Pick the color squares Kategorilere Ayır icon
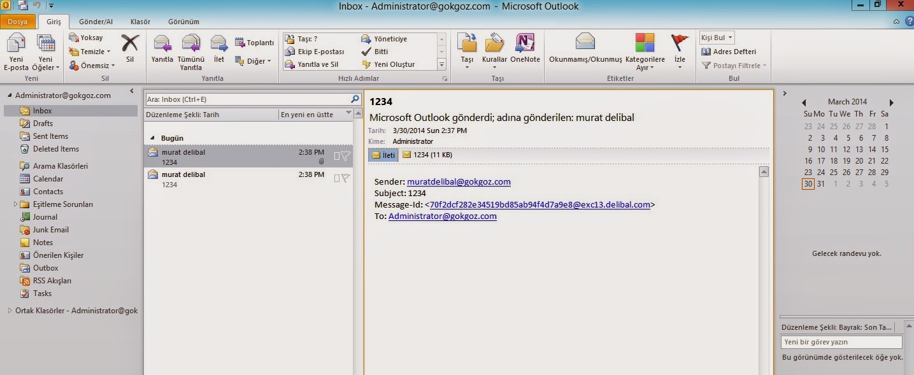 pos(645,43)
